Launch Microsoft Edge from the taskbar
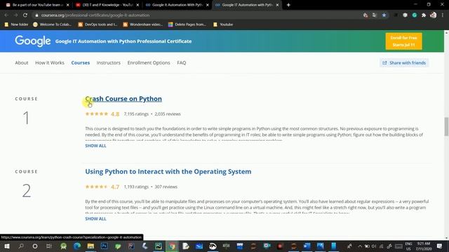This screenshot has height=252, width=449. [77, 246]
